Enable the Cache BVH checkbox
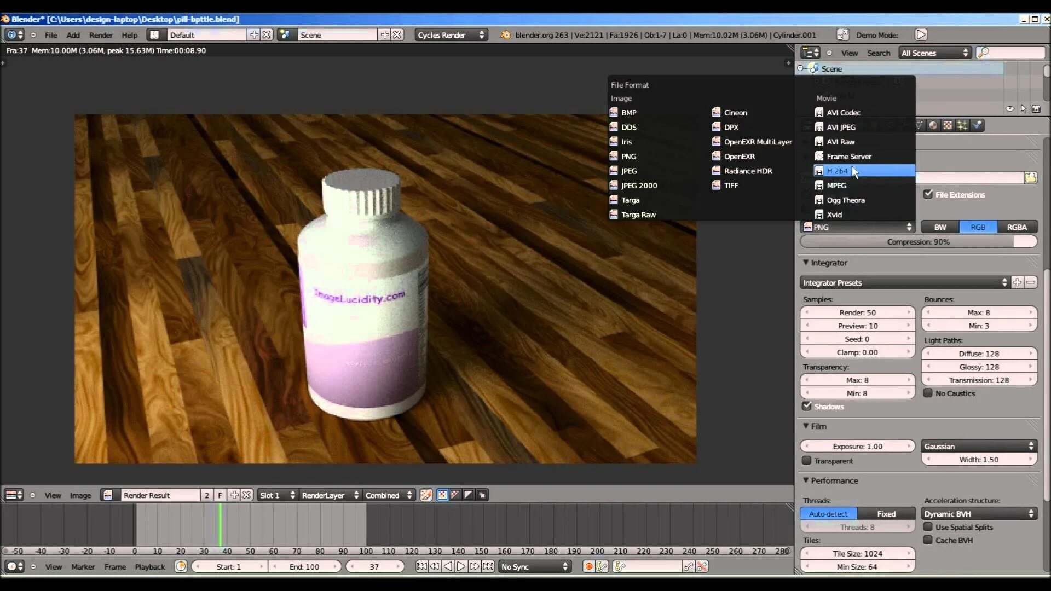Screen dimensions: 1051x591 click(x=928, y=540)
